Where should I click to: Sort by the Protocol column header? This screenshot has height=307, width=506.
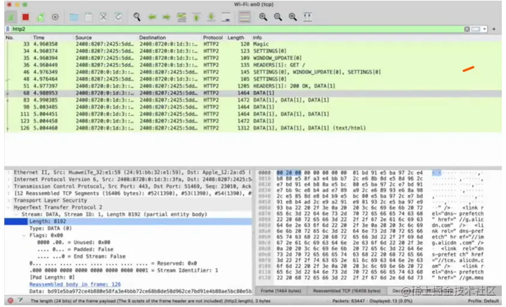(212, 38)
